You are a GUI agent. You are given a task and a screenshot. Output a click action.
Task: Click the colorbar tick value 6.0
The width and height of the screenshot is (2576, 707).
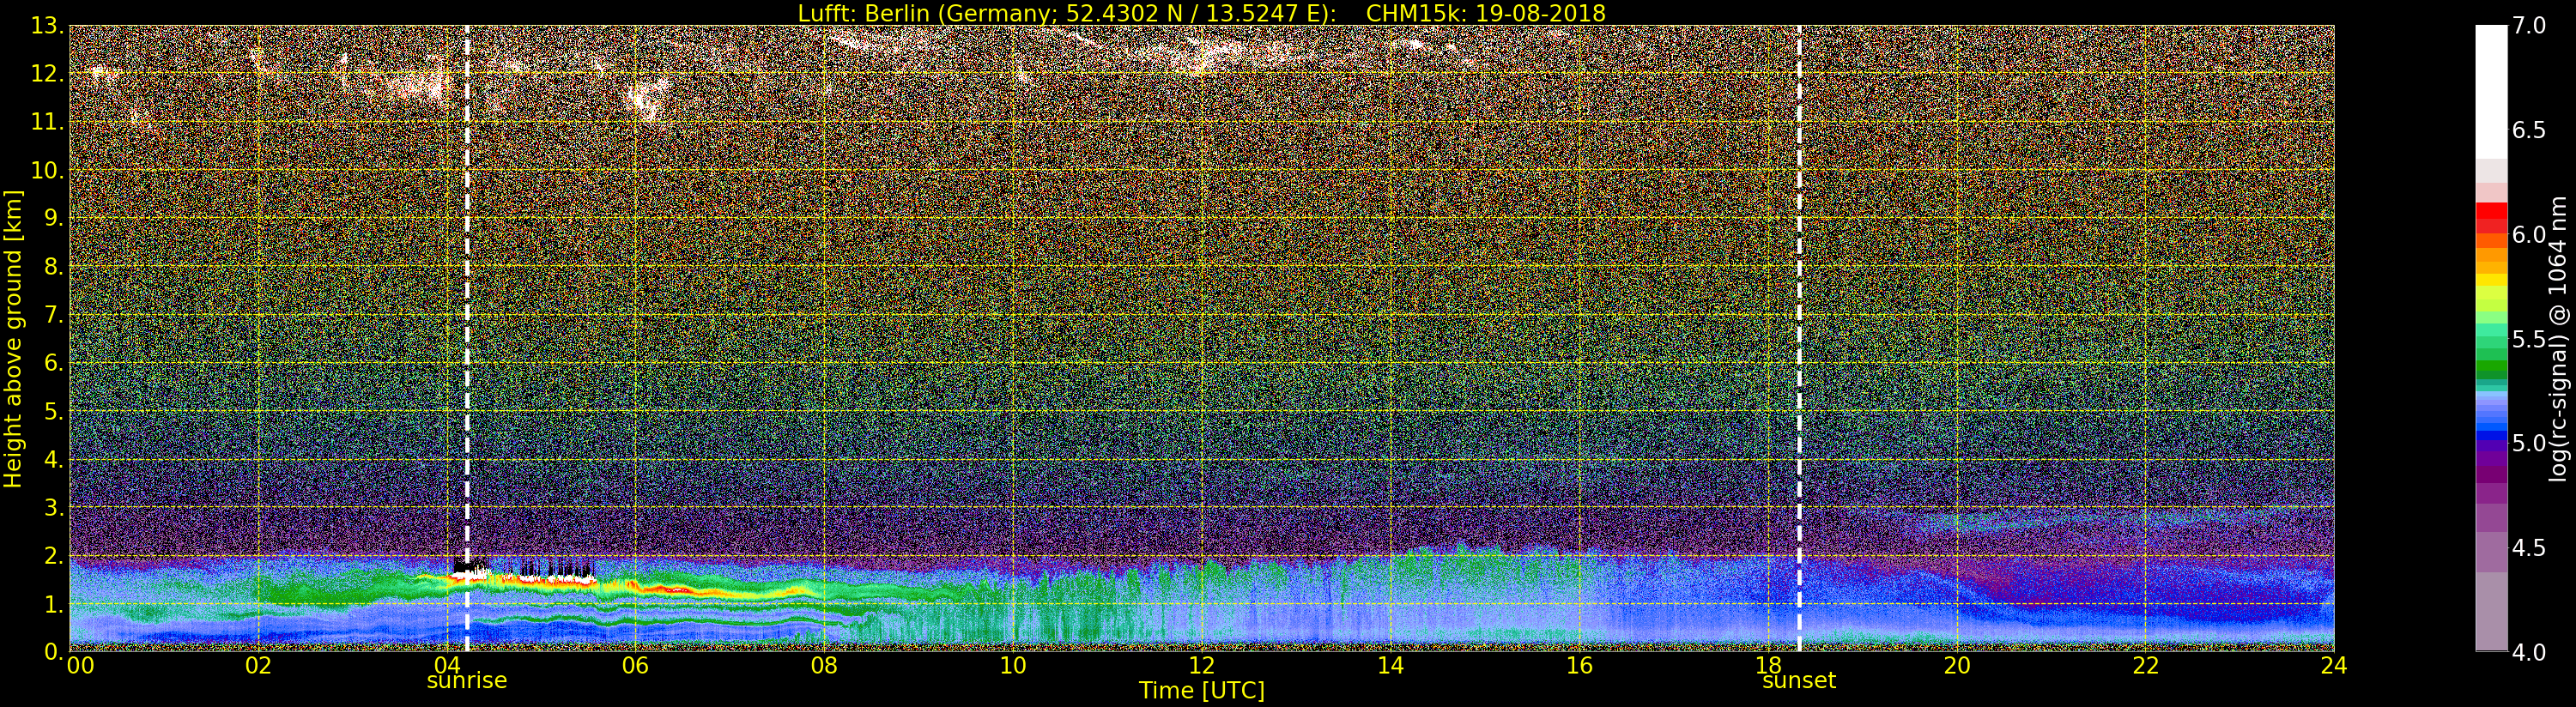click(2529, 235)
